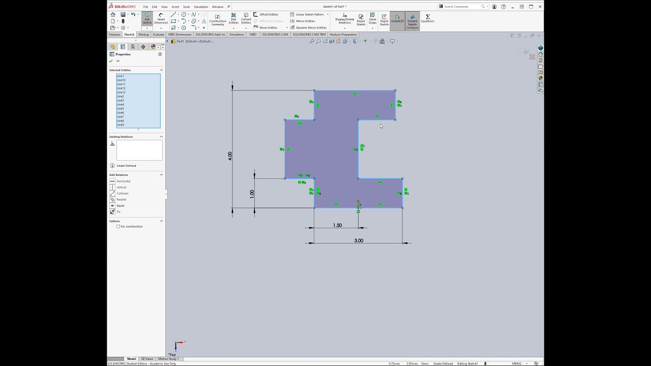Viewport: 651px width, 366px height.
Task: Click the Offset Entities button
Action: tap(266, 15)
